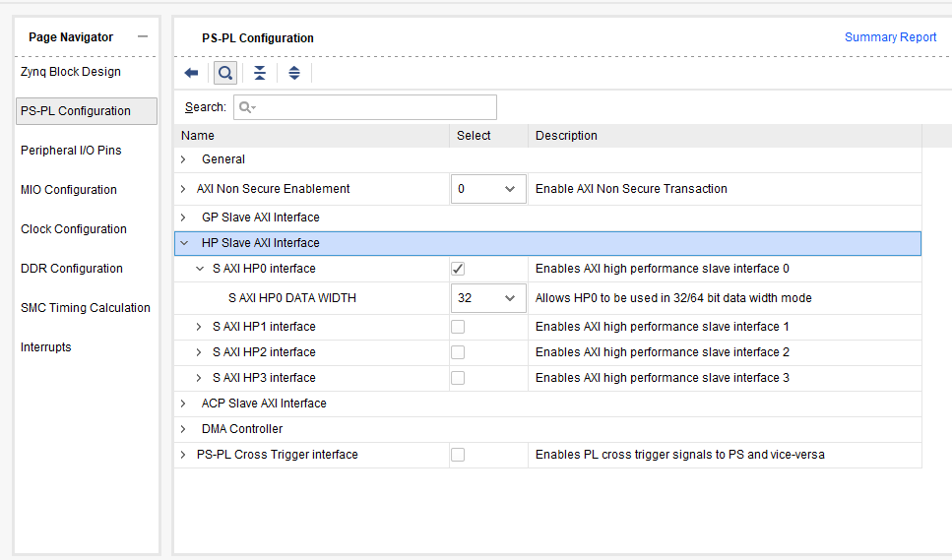Click the Expand All toolbar icon
This screenshot has height=560, width=952.
pyautogui.click(x=294, y=74)
